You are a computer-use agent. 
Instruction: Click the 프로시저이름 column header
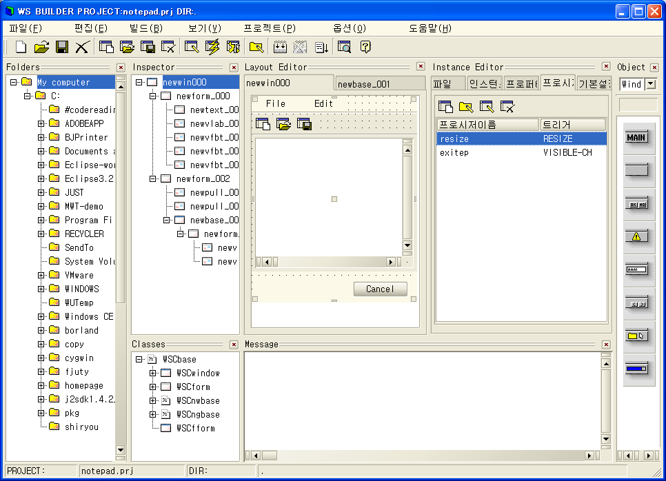point(488,125)
